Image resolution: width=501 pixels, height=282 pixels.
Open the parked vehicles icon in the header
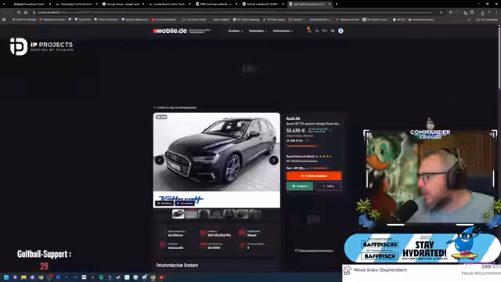(325, 31)
